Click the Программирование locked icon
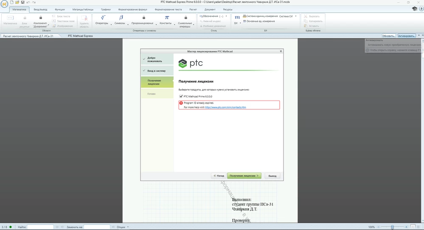Screen dimensions: 424x230 (143, 17)
